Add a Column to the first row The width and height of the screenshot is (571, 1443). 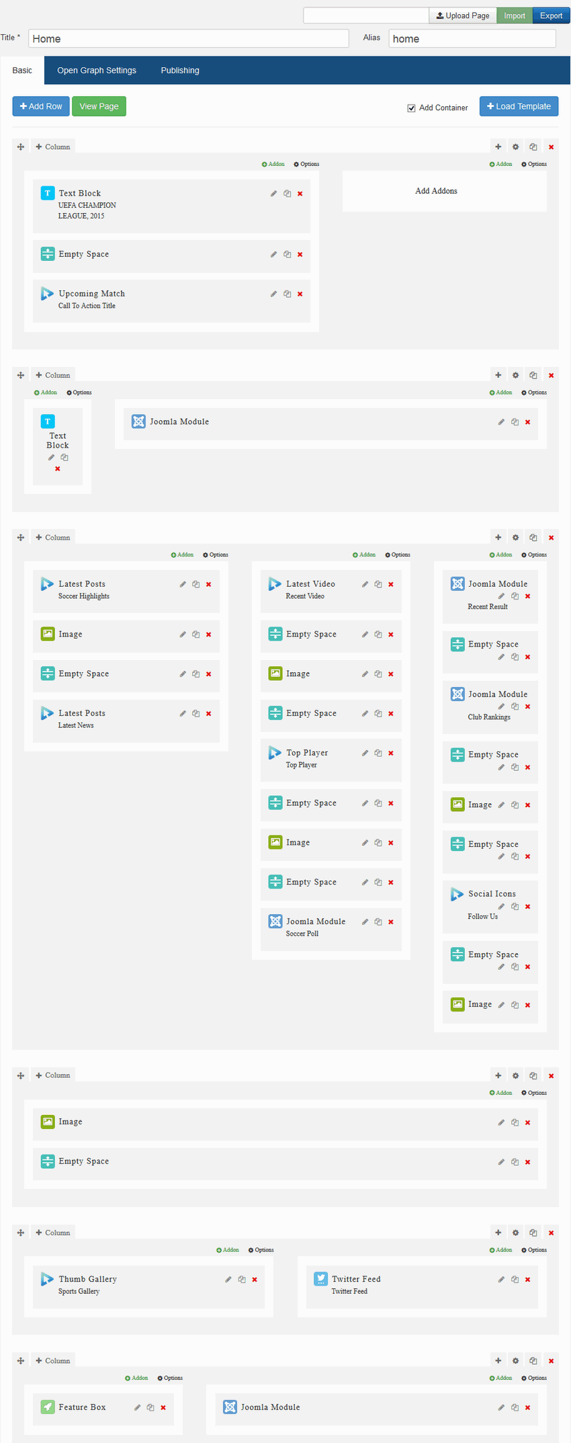pyautogui.click(x=53, y=147)
